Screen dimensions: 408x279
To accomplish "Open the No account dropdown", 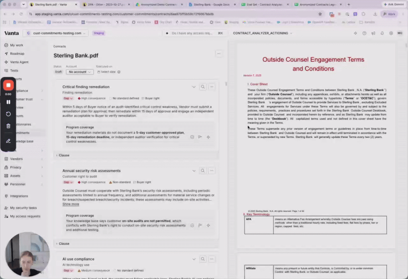I will tap(80, 72).
